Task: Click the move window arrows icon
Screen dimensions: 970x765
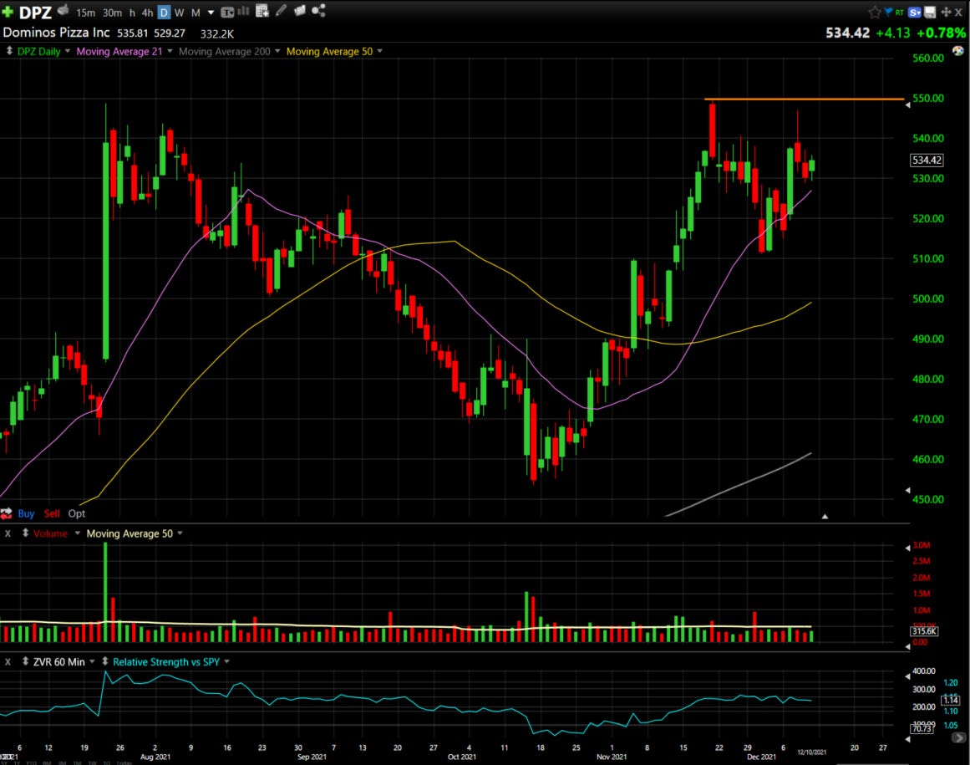Action: (x=946, y=13)
